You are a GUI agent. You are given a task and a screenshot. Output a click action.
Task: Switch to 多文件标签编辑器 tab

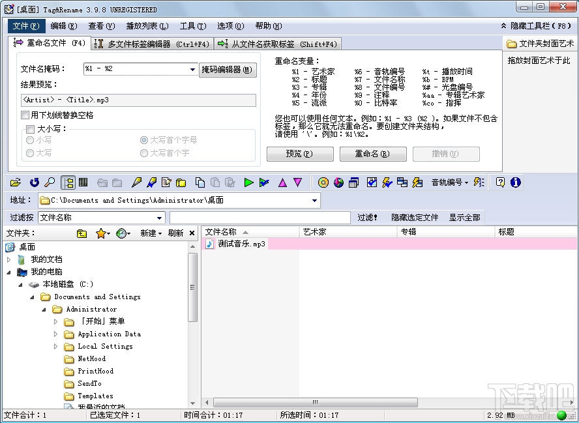coord(152,44)
